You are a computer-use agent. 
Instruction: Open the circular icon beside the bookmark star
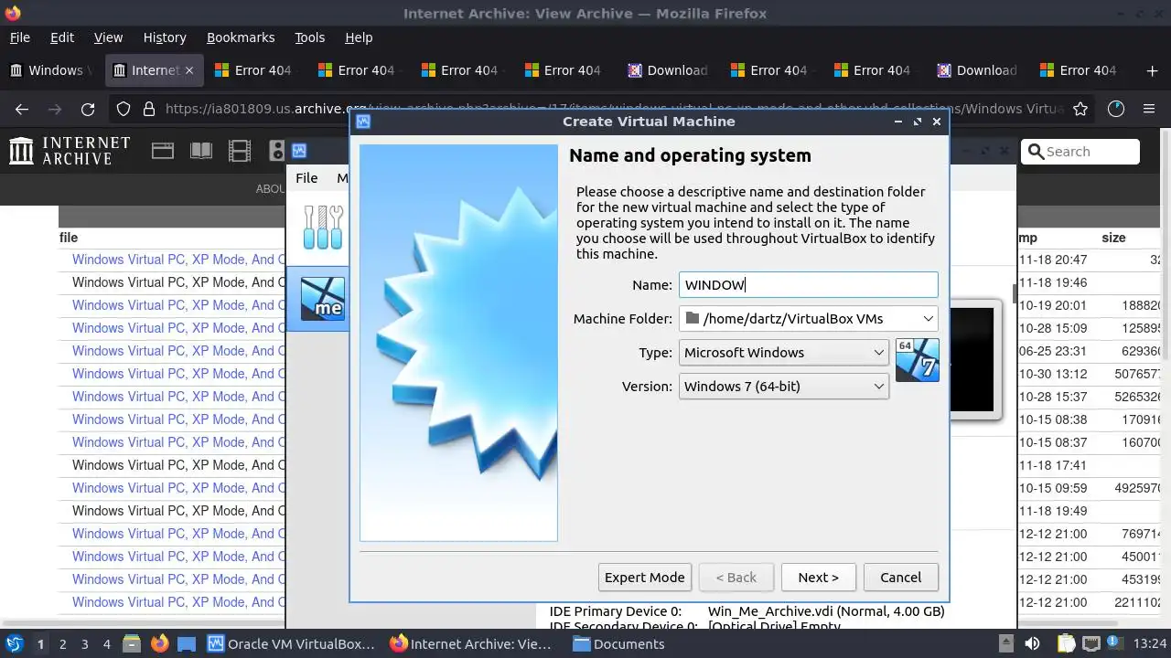click(x=1115, y=109)
